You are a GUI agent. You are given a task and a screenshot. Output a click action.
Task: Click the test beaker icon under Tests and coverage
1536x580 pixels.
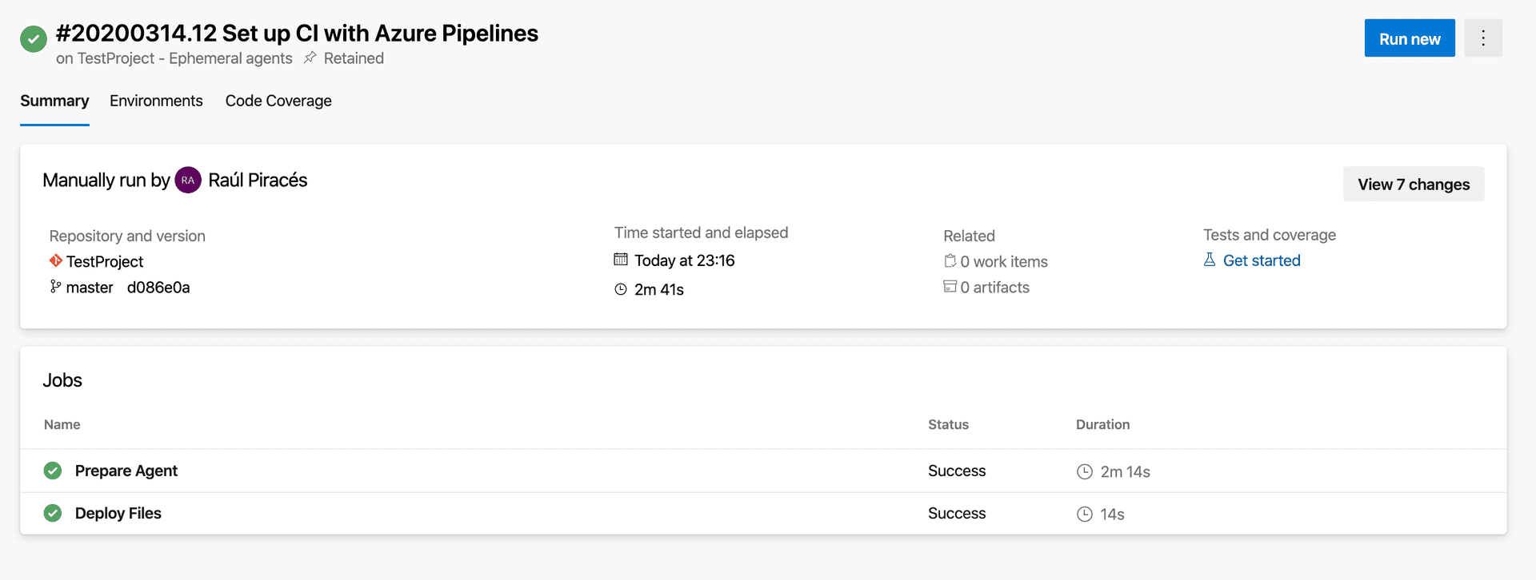(1210, 260)
